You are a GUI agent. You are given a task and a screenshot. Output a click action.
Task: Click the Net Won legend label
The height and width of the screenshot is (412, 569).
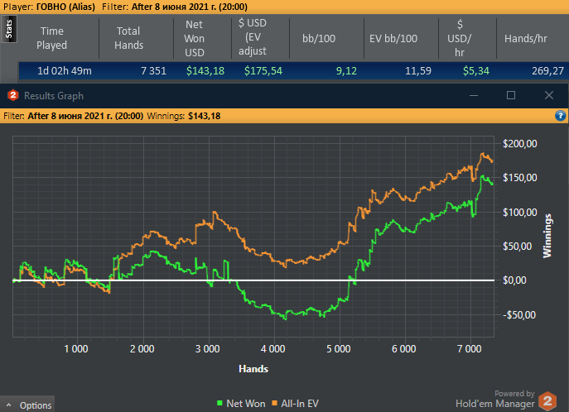pos(246,403)
